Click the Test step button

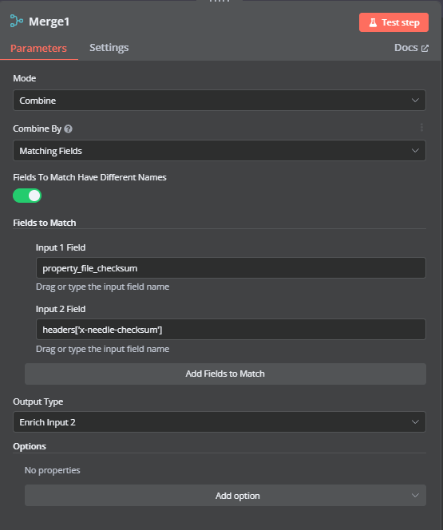tap(394, 22)
